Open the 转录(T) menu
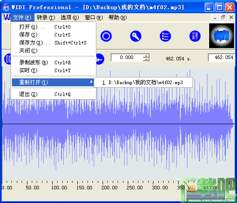Screen dimensions: 237x203 [x=46, y=18]
